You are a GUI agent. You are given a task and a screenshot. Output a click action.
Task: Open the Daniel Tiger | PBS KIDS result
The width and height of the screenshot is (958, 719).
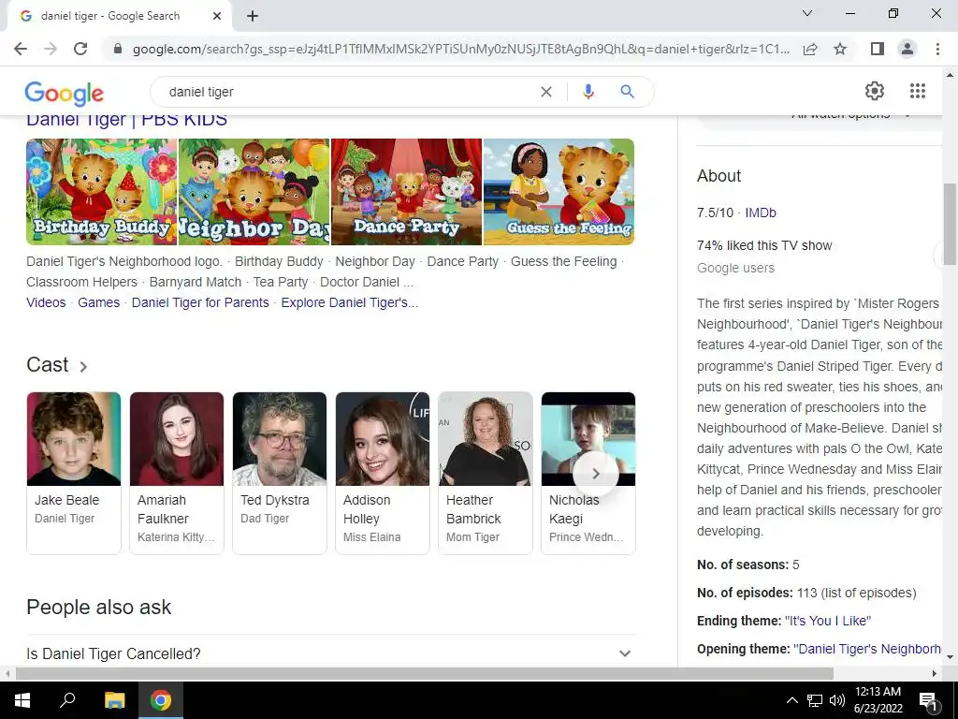(126, 120)
